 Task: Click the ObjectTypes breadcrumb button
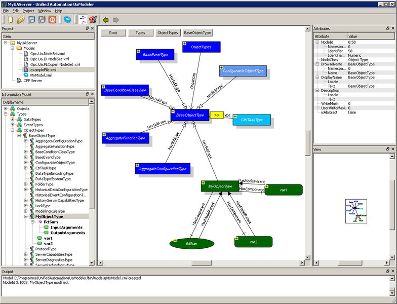point(168,32)
